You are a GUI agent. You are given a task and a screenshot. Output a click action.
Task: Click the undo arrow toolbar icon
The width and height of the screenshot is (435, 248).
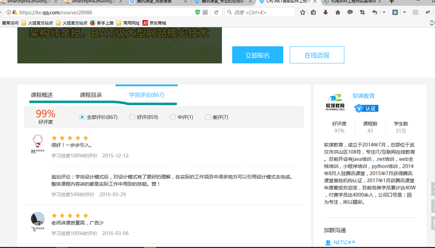point(374,12)
